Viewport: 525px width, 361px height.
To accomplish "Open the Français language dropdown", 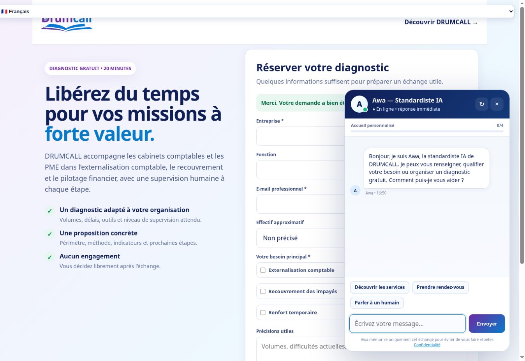I will click(x=257, y=11).
